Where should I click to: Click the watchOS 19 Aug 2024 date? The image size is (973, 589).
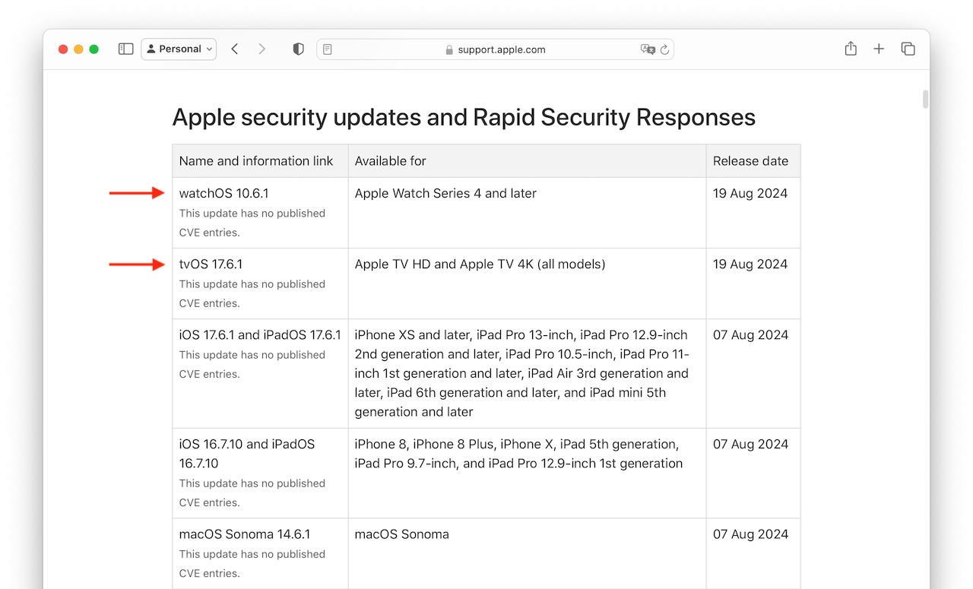click(x=750, y=193)
